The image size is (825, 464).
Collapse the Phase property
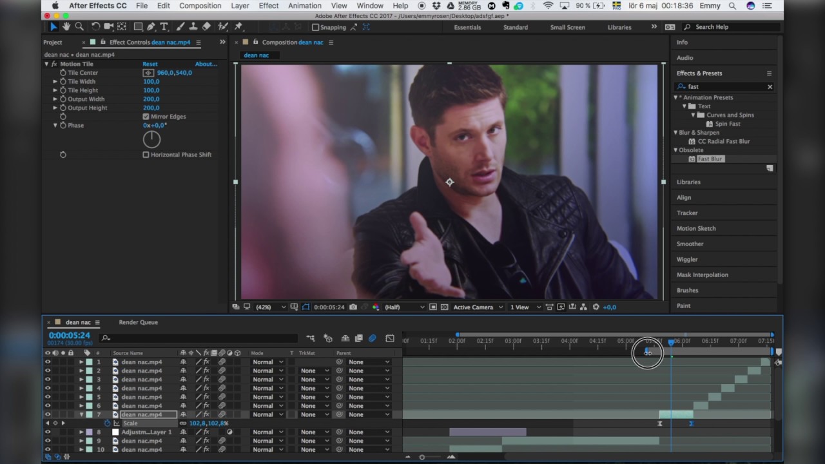(x=55, y=125)
